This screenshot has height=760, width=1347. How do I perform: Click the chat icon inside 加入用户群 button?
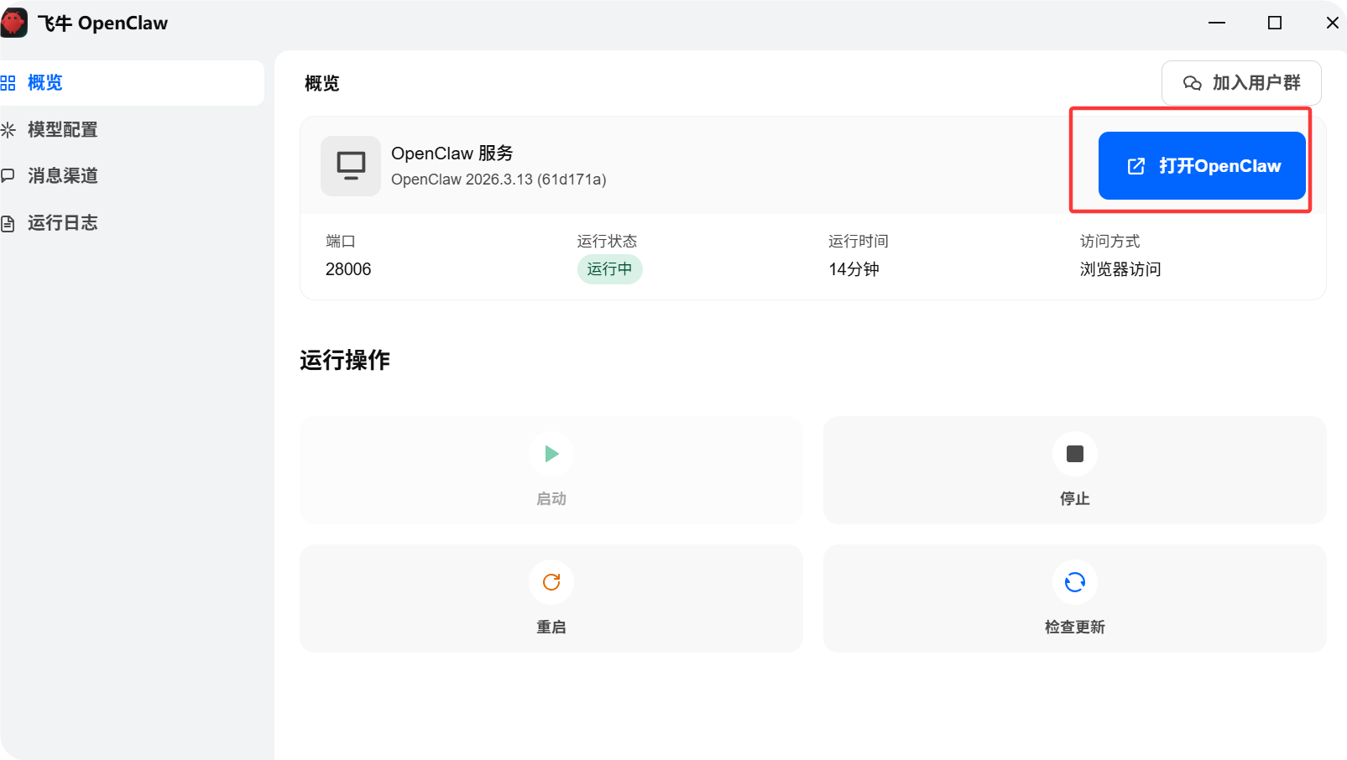[x=1192, y=83]
